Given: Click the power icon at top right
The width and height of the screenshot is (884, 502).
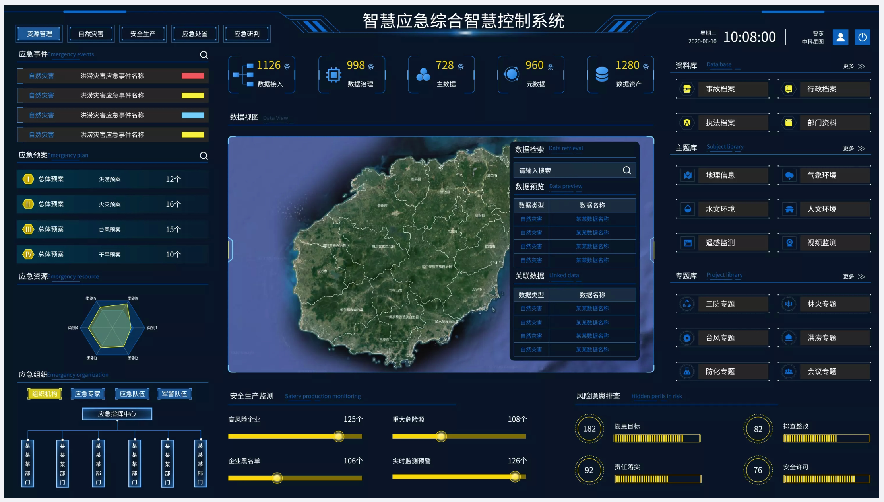Looking at the screenshot, I should [x=862, y=37].
